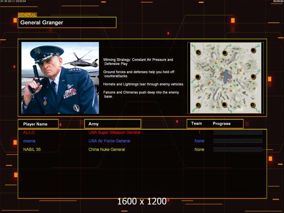
Task: Click the Team column header
Action: (x=196, y=124)
